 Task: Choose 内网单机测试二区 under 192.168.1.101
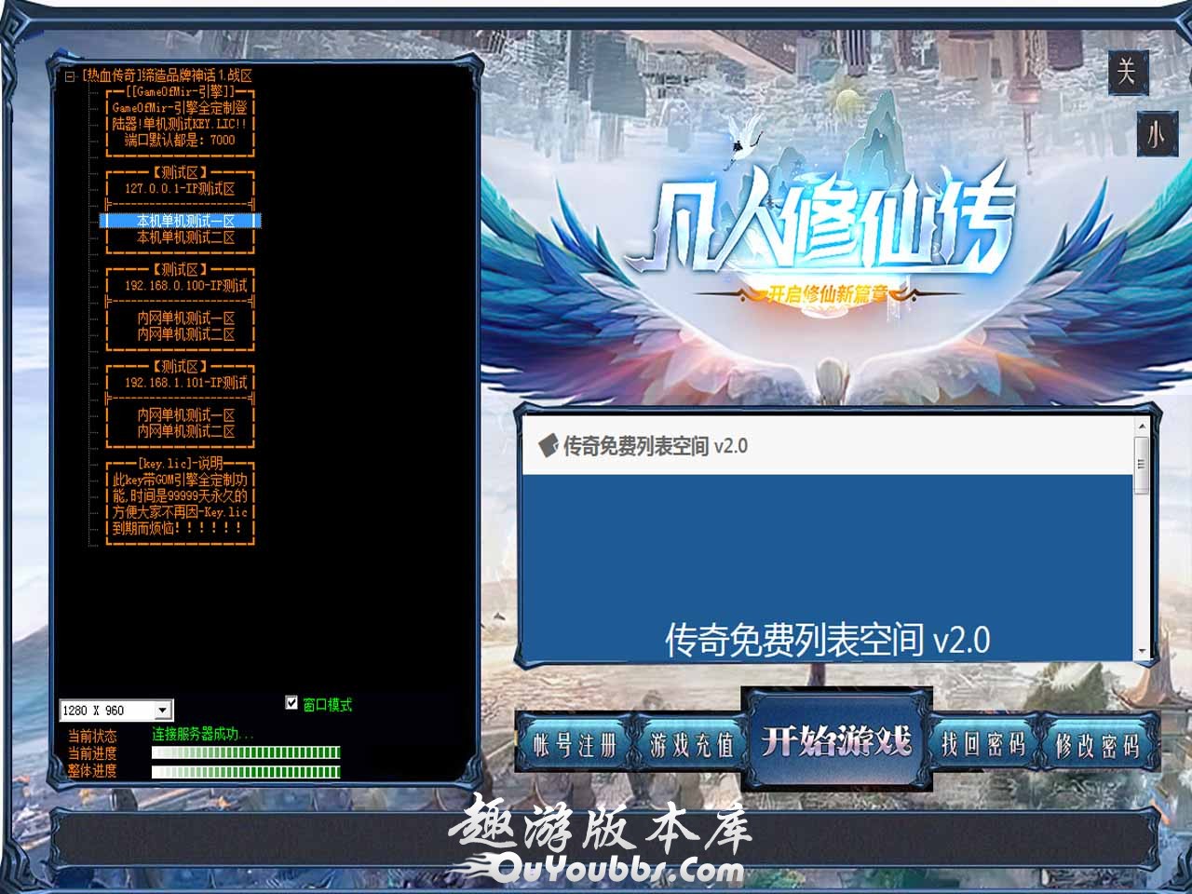185,431
